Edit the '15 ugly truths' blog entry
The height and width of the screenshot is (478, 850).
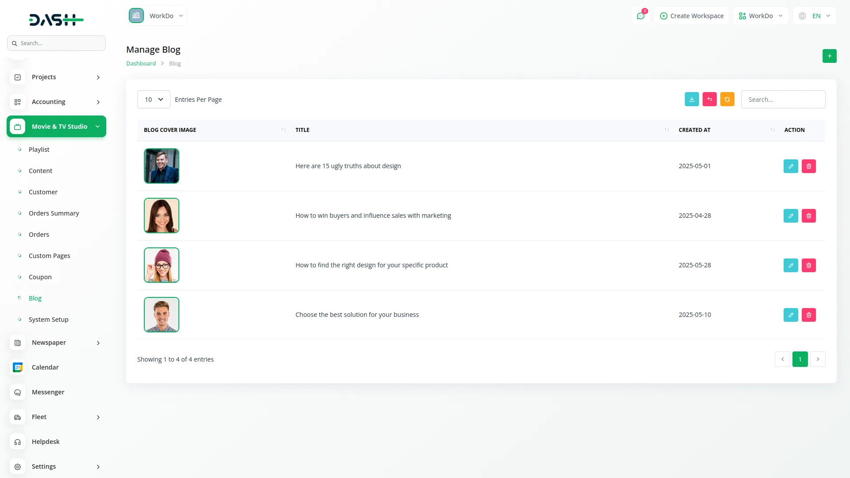(x=790, y=166)
